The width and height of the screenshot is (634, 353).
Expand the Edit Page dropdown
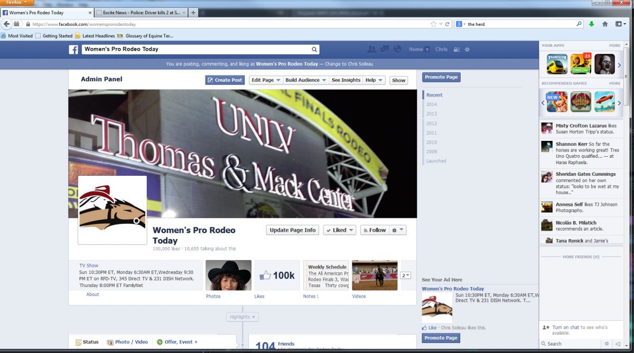(266, 80)
